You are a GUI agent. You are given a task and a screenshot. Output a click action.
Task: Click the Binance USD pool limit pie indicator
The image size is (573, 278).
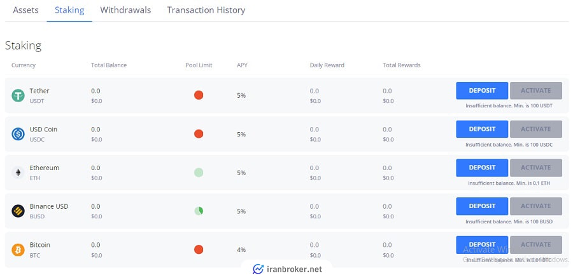[x=199, y=211]
